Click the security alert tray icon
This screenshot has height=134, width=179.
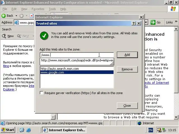click(x=159, y=130)
